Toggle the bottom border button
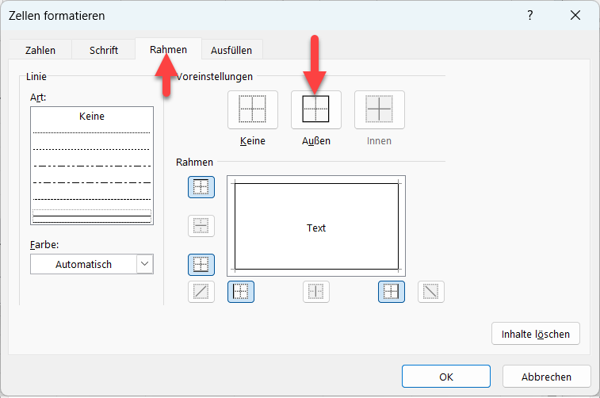600x398 pixels. (201, 265)
